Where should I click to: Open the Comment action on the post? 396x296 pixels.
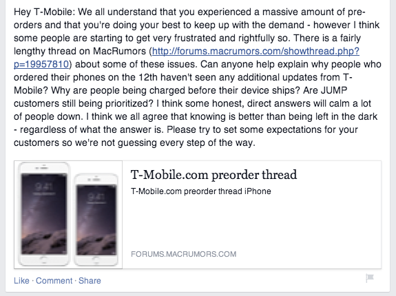54,281
